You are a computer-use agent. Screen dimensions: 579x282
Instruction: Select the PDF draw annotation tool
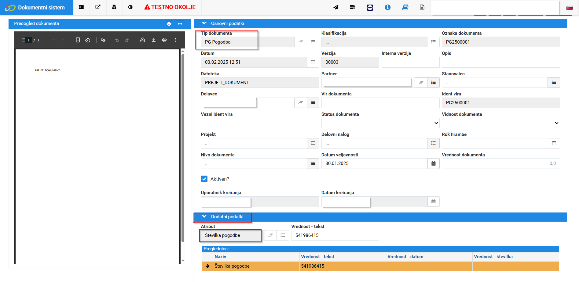point(103,40)
